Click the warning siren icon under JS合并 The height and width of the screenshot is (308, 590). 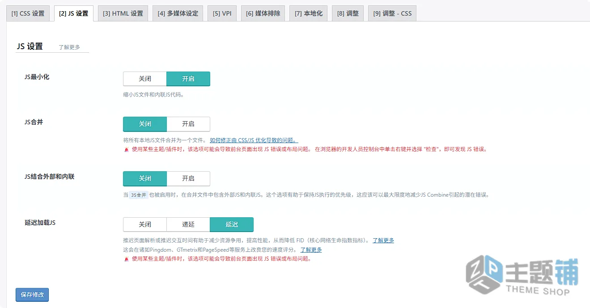click(126, 150)
